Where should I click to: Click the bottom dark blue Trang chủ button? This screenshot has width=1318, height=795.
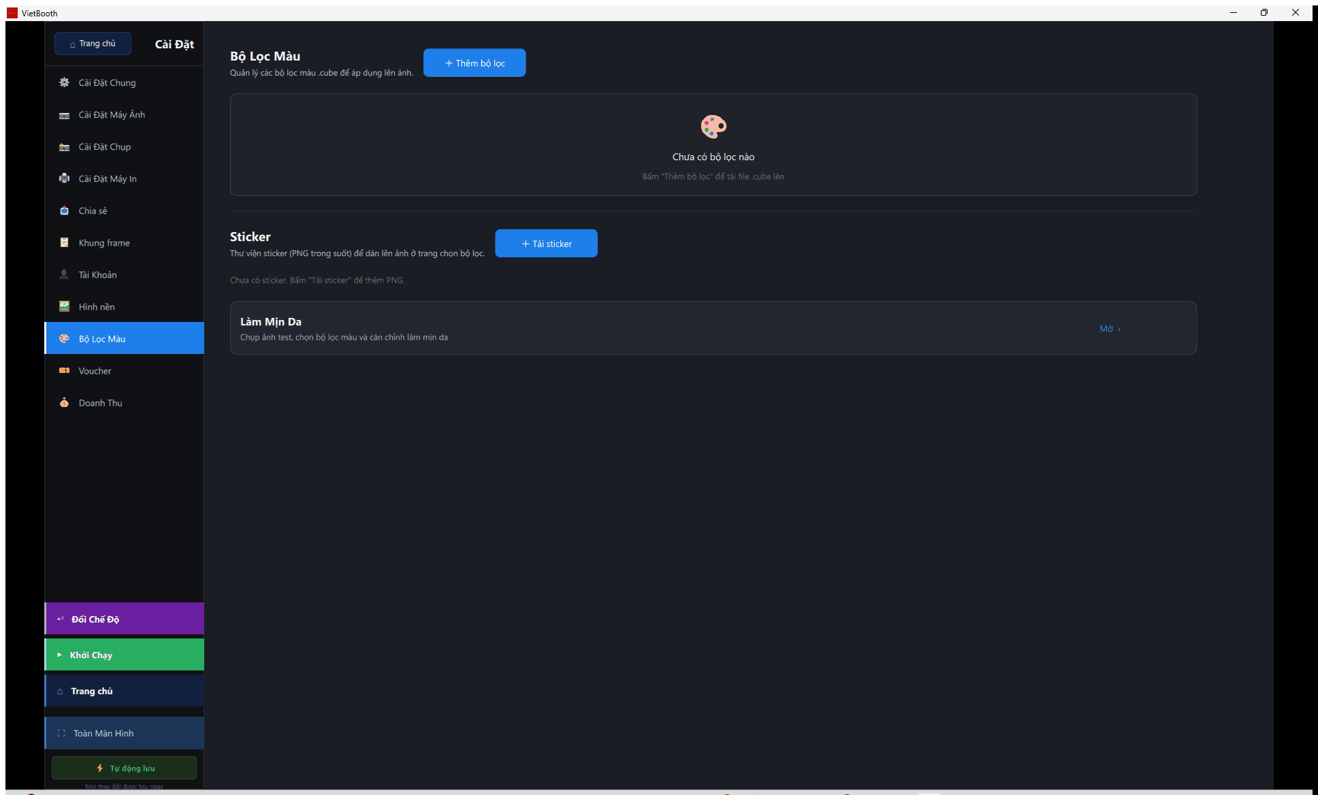(x=124, y=691)
